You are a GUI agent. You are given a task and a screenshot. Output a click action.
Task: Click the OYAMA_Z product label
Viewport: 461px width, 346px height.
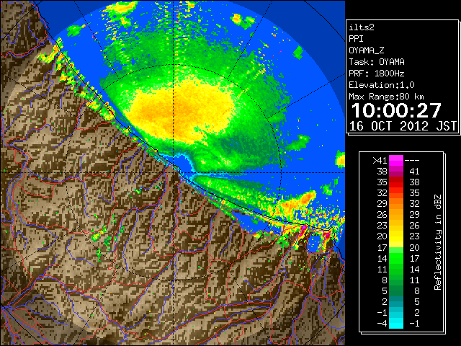[367, 50]
